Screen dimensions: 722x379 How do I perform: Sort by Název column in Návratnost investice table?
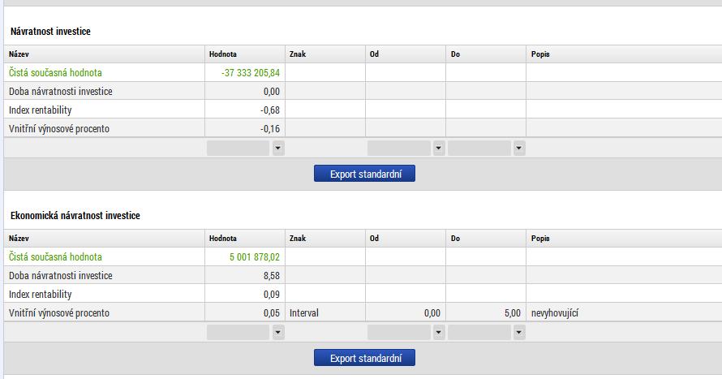[x=104, y=54]
